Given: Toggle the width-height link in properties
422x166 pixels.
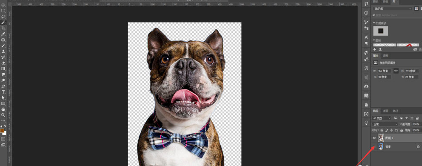Looking at the screenshot, I should tap(396, 71).
